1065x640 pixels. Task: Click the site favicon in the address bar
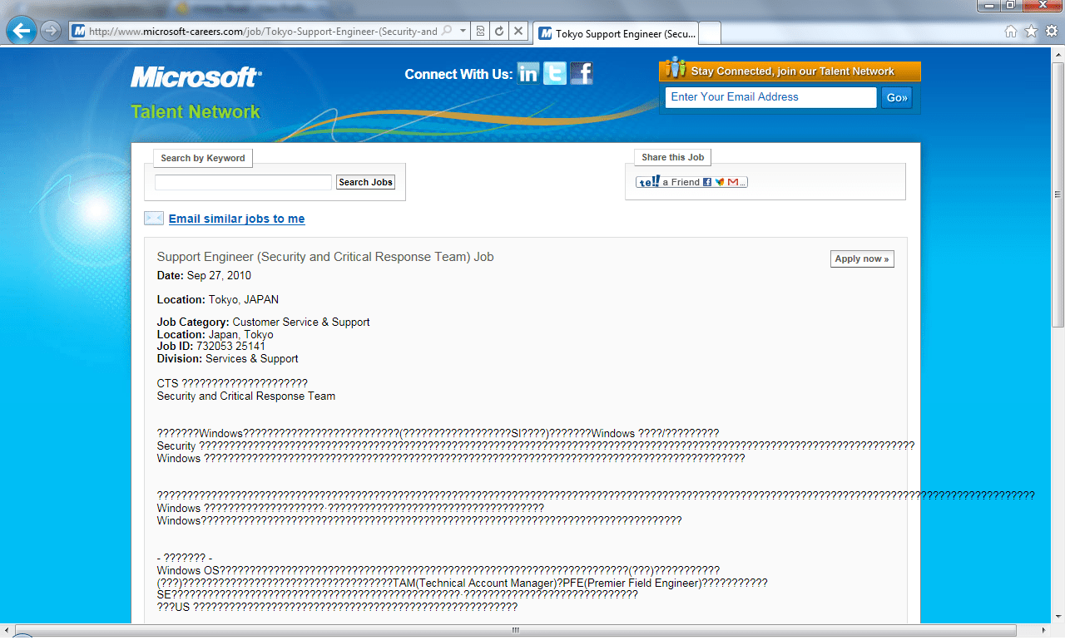click(x=79, y=31)
